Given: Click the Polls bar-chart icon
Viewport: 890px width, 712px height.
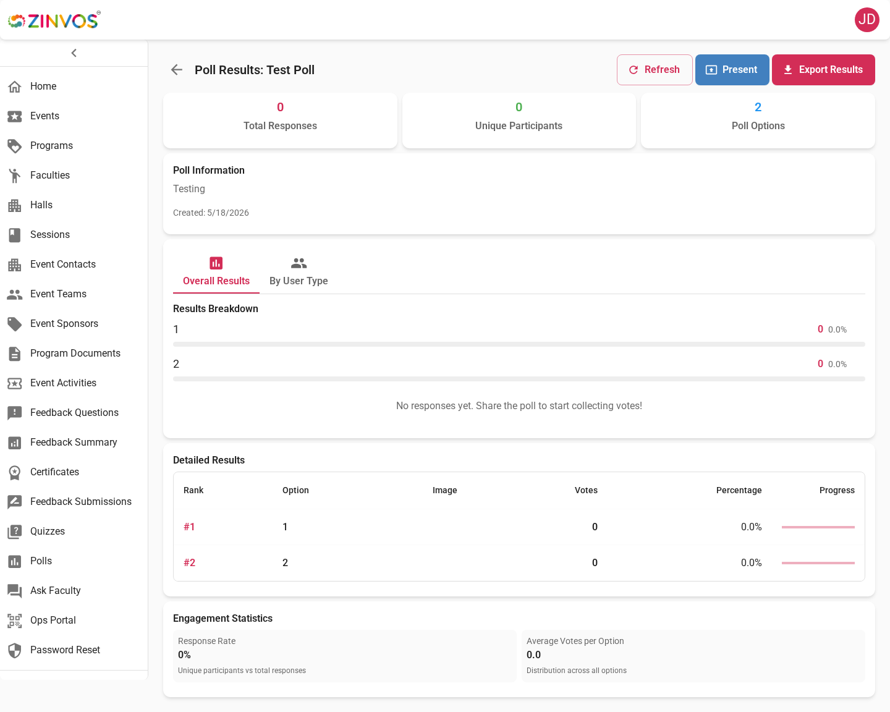Looking at the screenshot, I should click(x=15, y=561).
